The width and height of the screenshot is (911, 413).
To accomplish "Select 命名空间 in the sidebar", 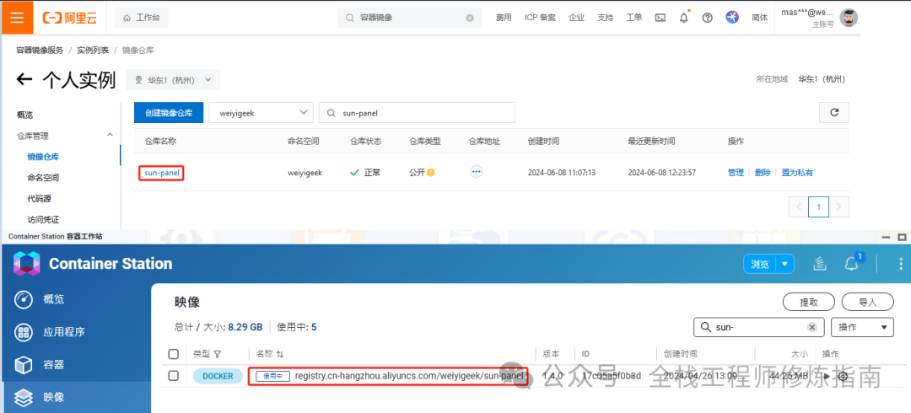I will tap(43, 178).
